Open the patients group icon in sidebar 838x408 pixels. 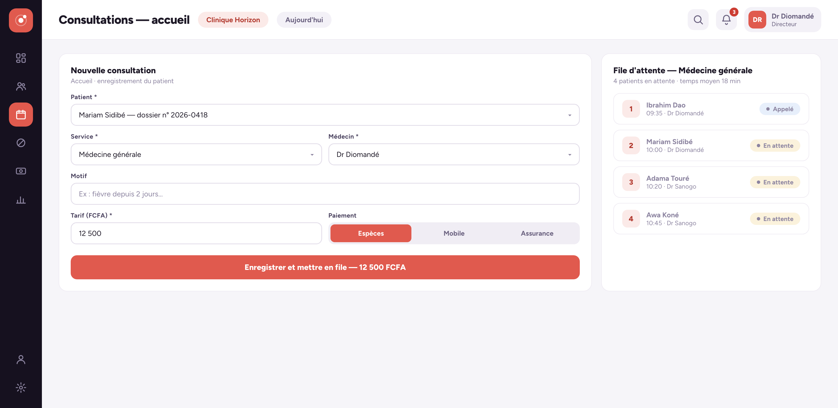(x=21, y=86)
